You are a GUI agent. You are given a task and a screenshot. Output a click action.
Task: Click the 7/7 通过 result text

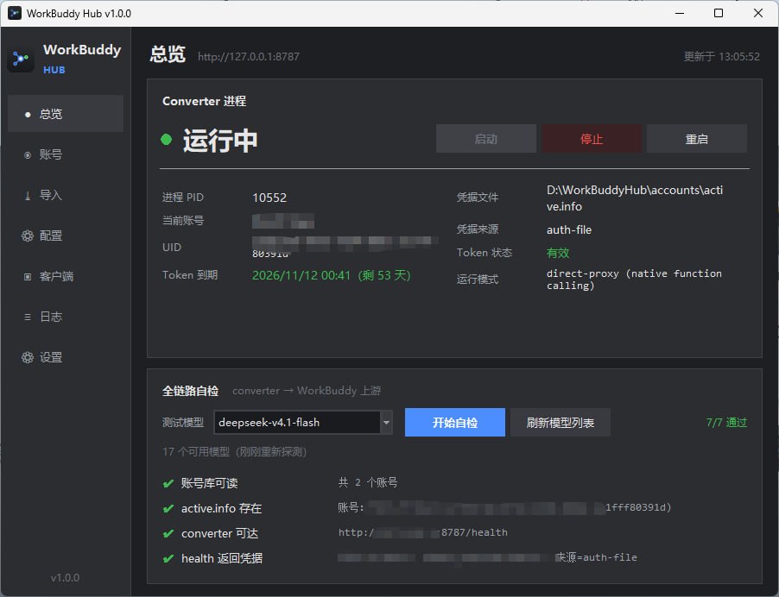click(725, 423)
